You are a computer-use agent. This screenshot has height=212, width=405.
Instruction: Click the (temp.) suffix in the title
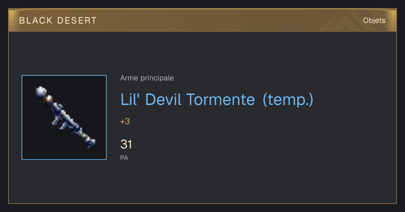(x=288, y=100)
